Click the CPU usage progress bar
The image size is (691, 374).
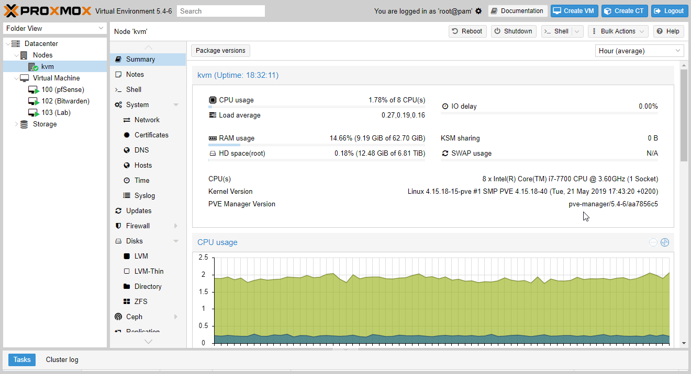317,107
